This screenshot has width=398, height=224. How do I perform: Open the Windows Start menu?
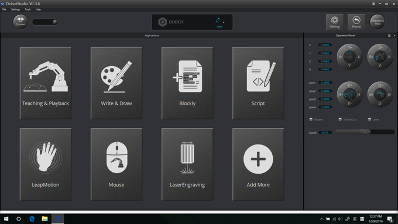click(6, 219)
